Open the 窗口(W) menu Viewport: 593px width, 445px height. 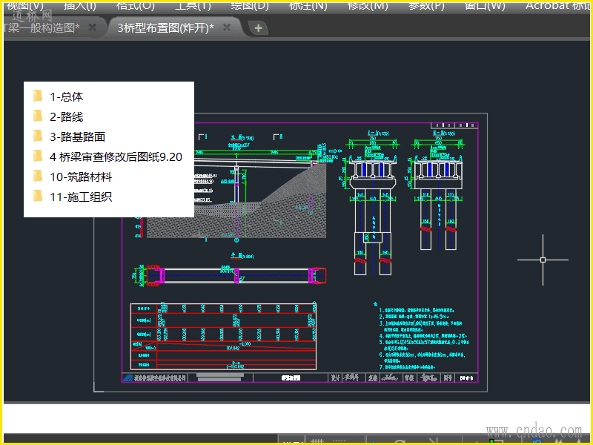pos(485,5)
